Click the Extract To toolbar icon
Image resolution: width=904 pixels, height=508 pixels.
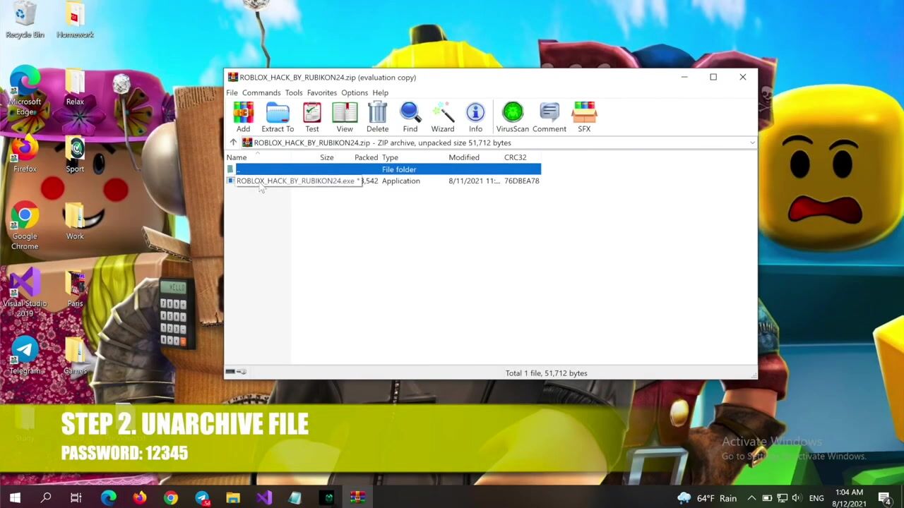pyautogui.click(x=278, y=117)
